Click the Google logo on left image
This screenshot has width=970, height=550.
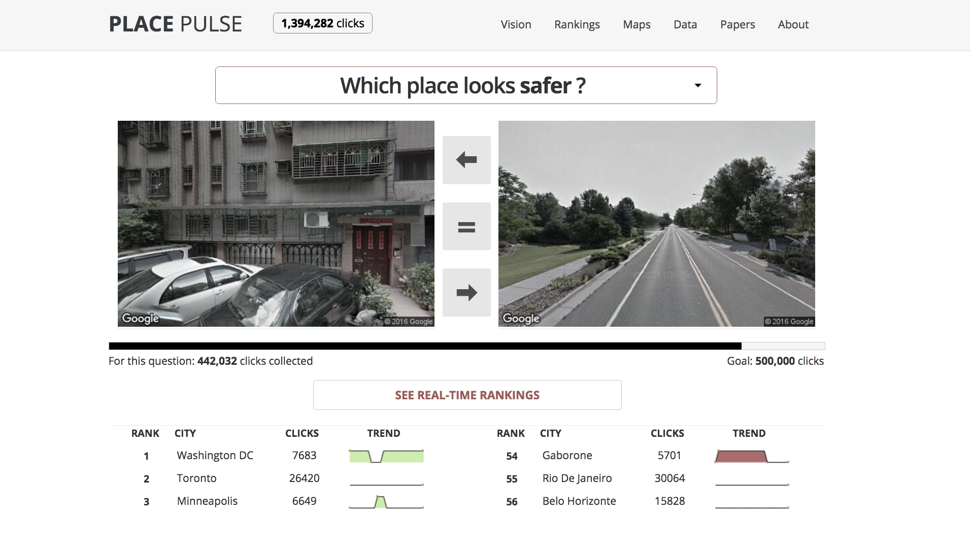tap(141, 318)
